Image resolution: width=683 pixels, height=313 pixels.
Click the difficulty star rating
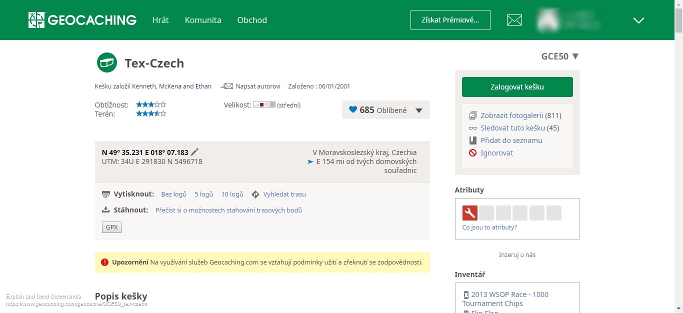coord(151,104)
